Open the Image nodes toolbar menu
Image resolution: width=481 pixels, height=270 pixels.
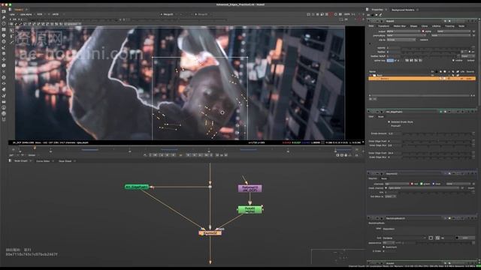tap(4, 11)
